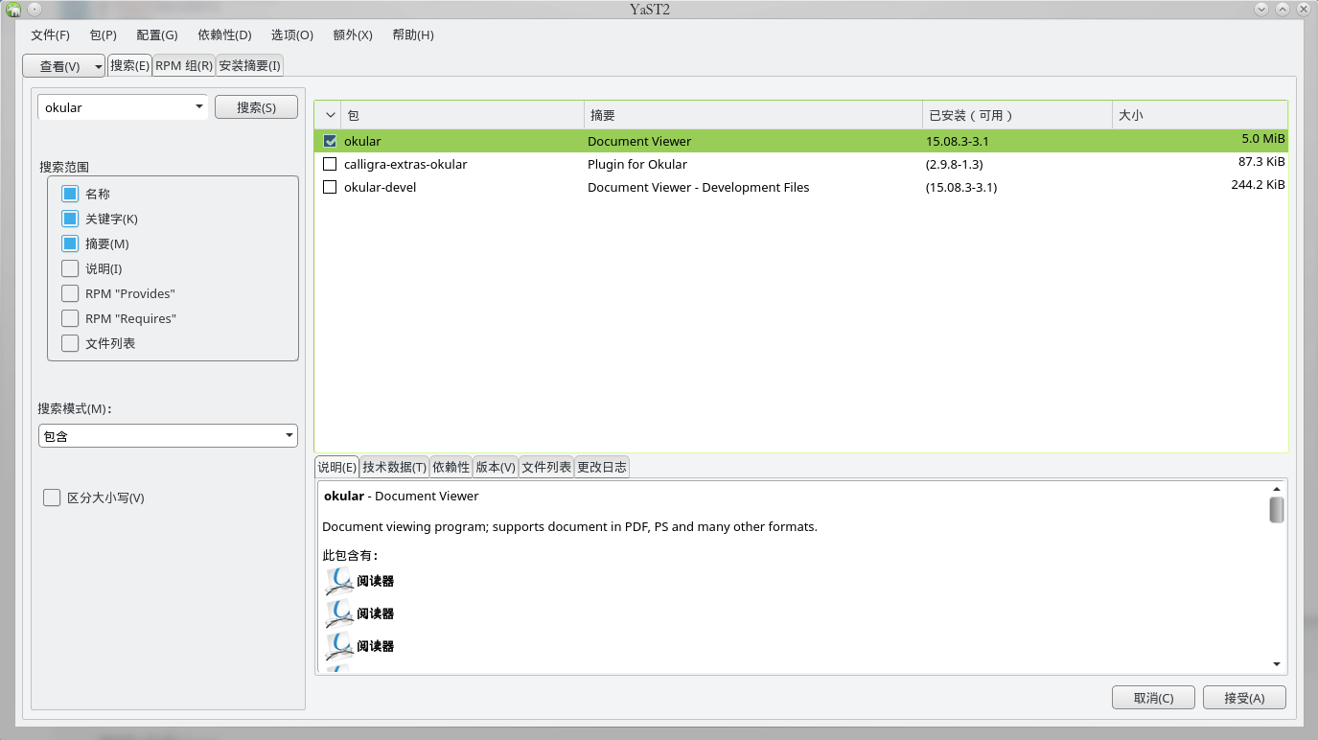The height and width of the screenshot is (740, 1318).
Task: Open the 依赖性(D) menu
Action: 224,35
